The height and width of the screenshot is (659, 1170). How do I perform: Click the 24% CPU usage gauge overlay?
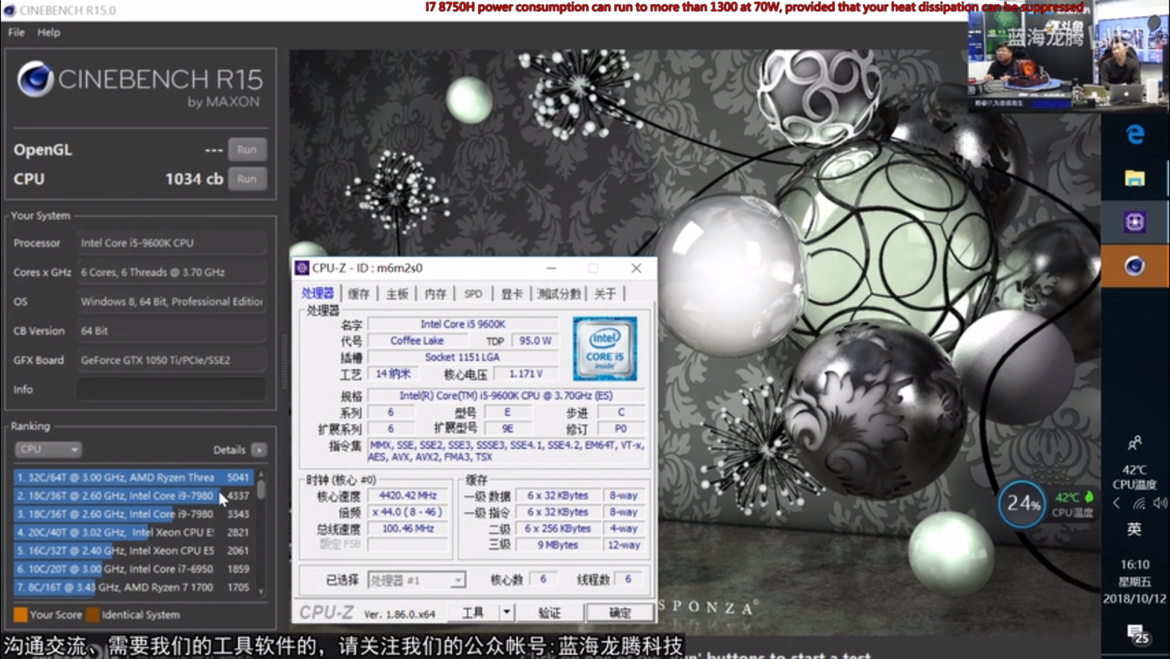coord(1021,504)
